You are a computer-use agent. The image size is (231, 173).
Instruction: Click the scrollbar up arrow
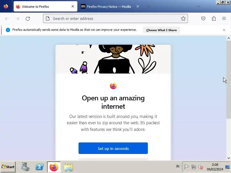228,38
